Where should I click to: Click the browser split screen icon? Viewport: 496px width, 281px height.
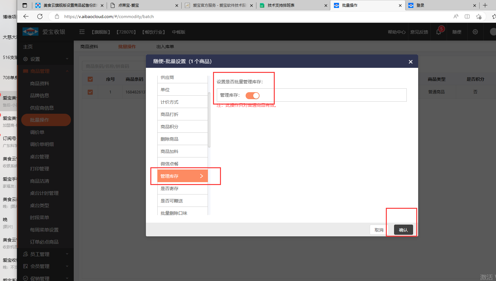(467, 16)
